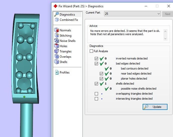Uncheck inverted normals detected checkbox
The height and width of the screenshot is (137, 173).
click(96, 58)
